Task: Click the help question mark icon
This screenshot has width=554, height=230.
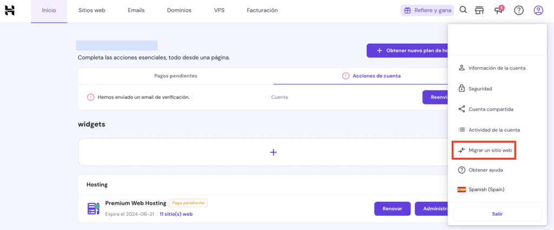Action: click(519, 10)
